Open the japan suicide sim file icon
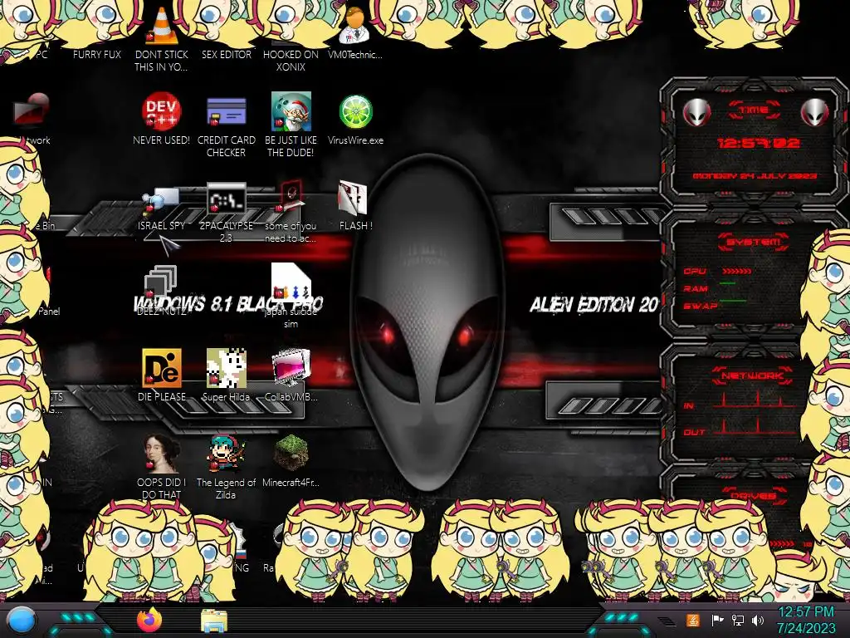Image resolution: width=850 pixels, height=638 pixels. point(291,282)
